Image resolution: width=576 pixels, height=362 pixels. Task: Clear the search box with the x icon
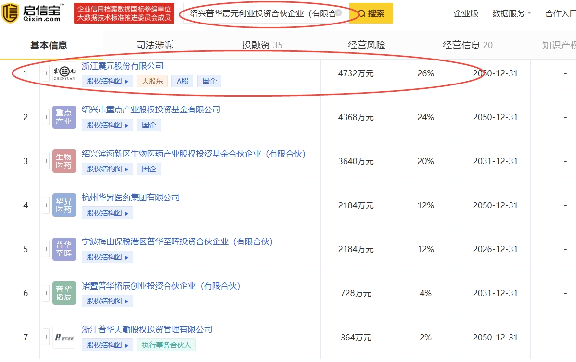[x=339, y=13]
